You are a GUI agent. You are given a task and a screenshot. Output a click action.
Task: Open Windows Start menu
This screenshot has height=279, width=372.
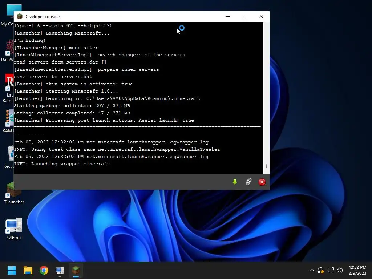[12, 270]
